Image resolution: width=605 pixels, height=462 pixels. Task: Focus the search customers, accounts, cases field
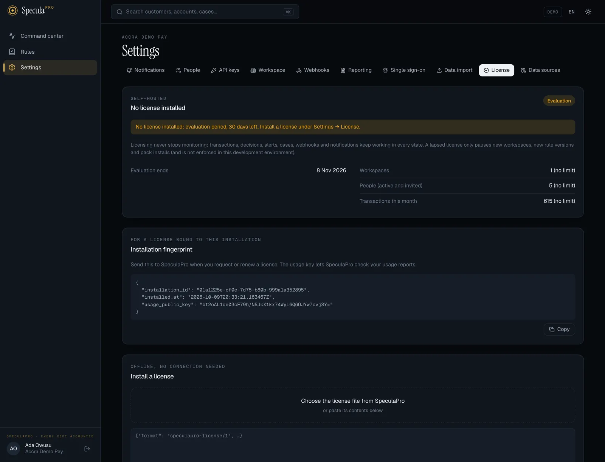click(x=205, y=12)
